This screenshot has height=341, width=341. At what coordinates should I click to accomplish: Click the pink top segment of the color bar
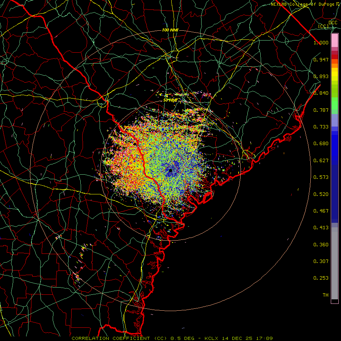(x=335, y=41)
